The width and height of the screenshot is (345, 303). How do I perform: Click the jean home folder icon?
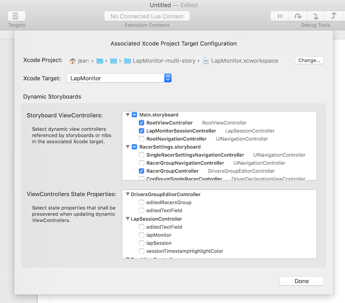pos(72,61)
